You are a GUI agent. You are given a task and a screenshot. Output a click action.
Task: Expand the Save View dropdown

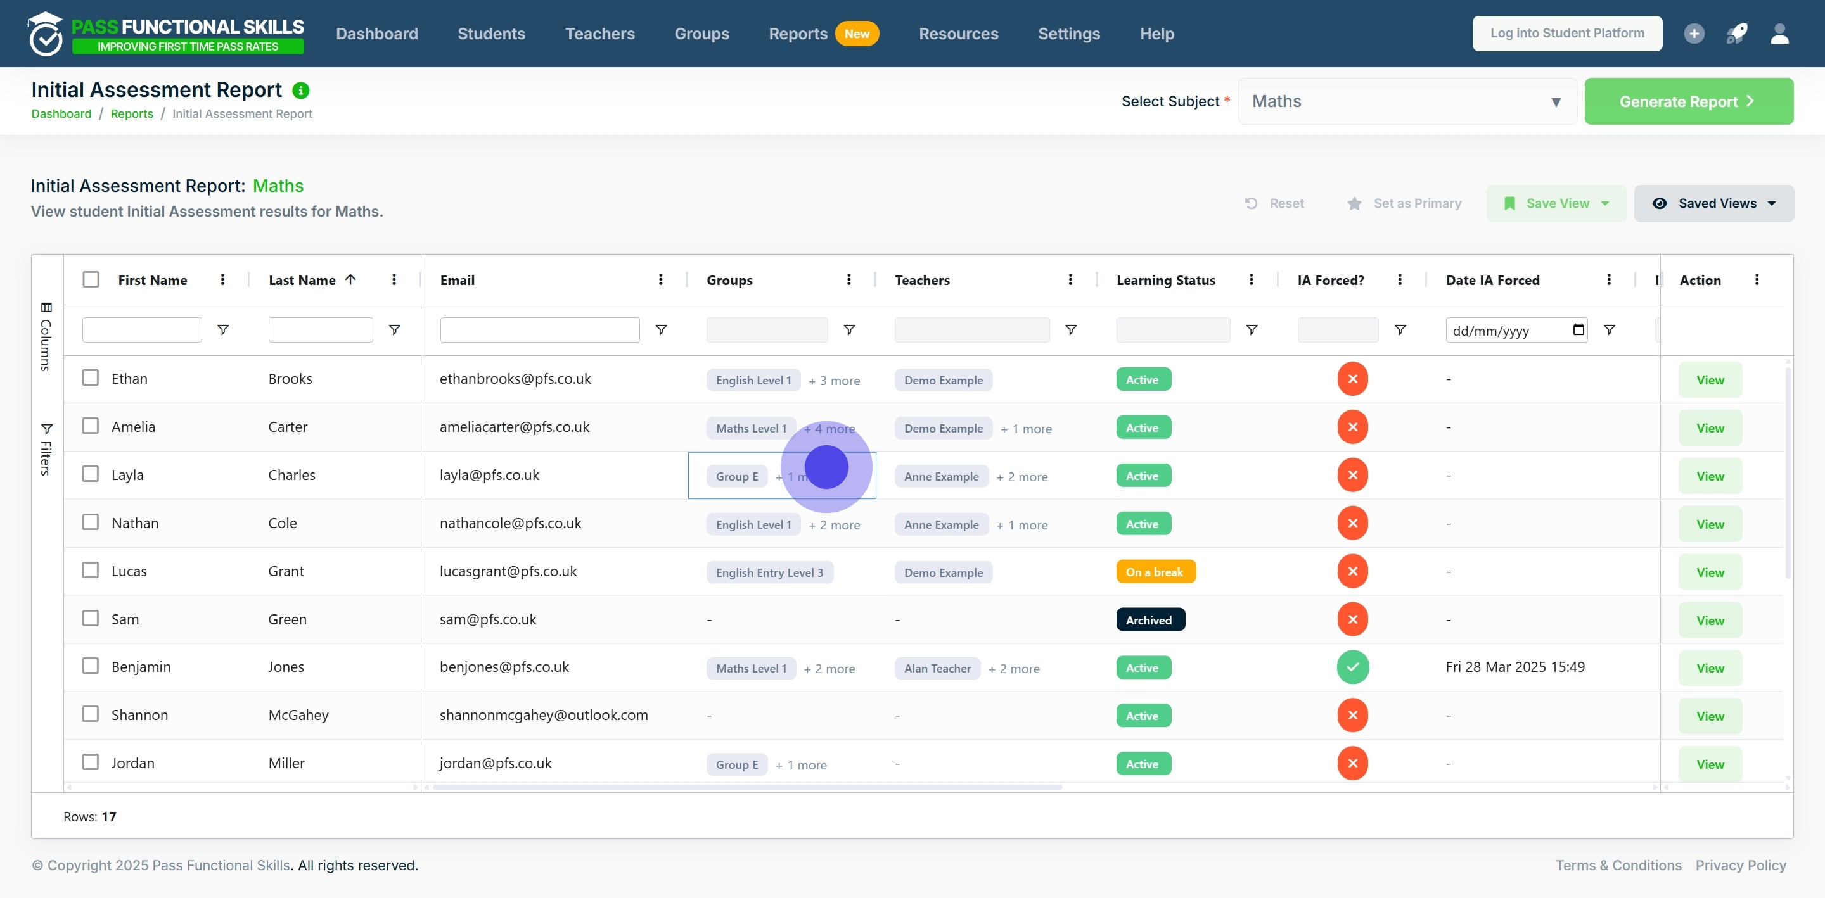click(x=1556, y=203)
